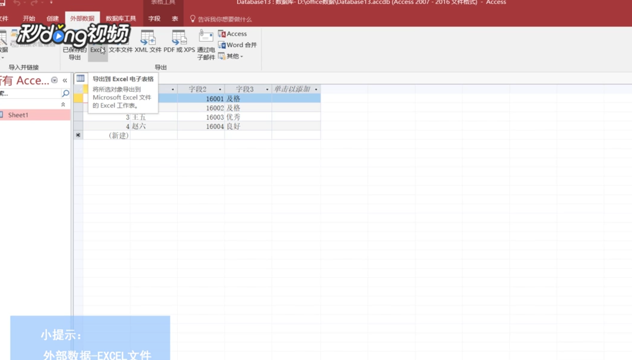Click 及格 cell in 16002 row
Image resolution: width=632 pixels, height=360 pixels.
(248, 108)
